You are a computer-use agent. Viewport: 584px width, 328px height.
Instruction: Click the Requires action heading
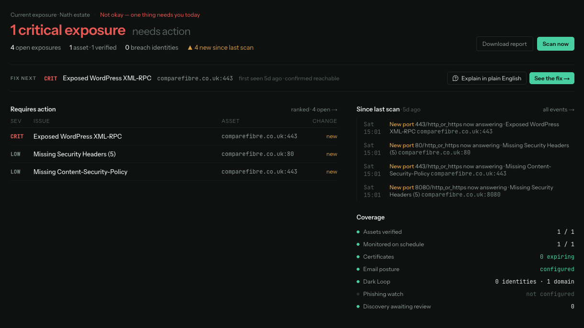pyautogui.click(x=33, y=109)
